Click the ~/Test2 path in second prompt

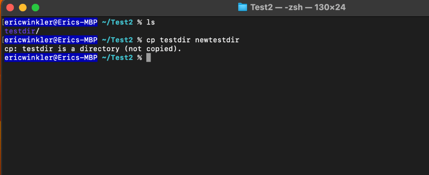[117, 40]
